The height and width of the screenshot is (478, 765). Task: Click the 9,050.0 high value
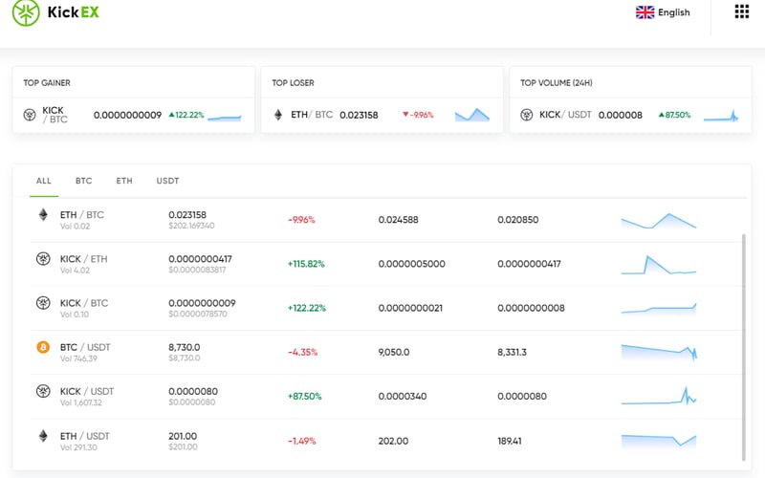point(394,352)
